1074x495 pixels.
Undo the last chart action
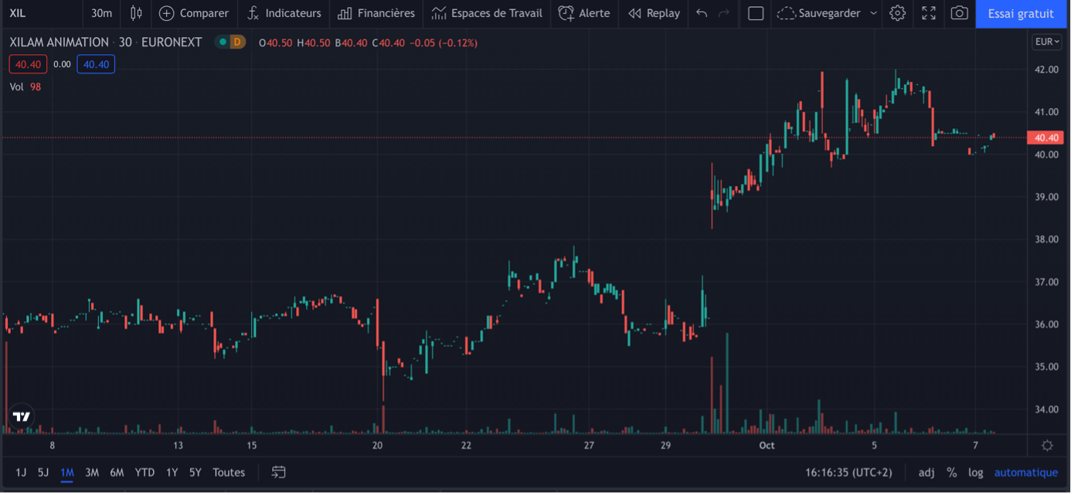(702, 13)
